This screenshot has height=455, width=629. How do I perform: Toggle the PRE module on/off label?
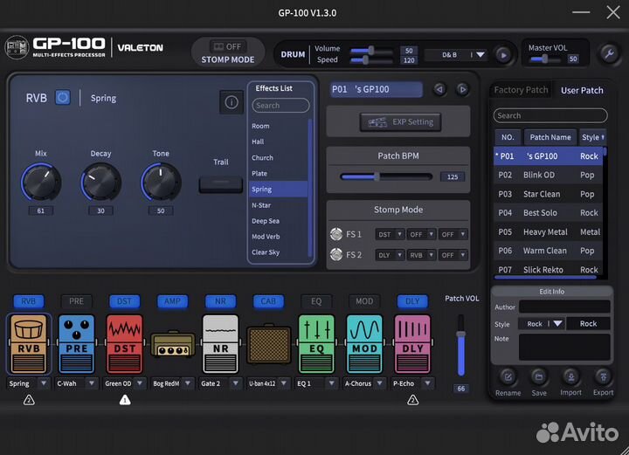[76, 301]
